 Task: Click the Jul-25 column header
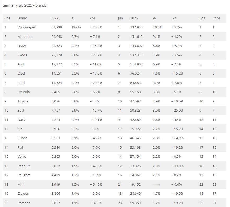pos(56,18)
